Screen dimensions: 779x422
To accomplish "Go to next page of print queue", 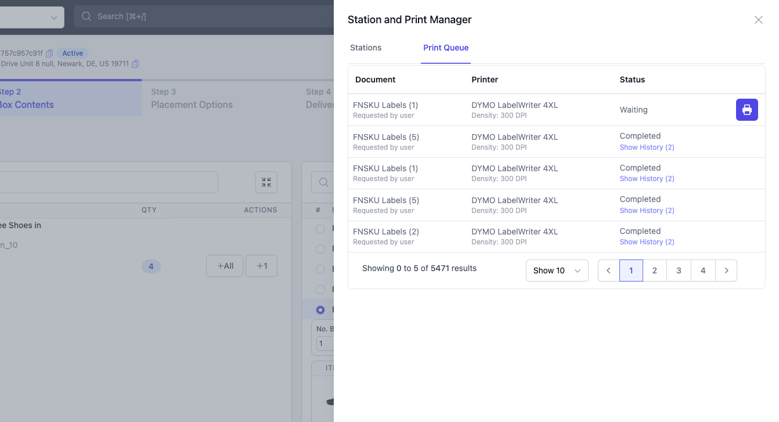I will 726,270.
